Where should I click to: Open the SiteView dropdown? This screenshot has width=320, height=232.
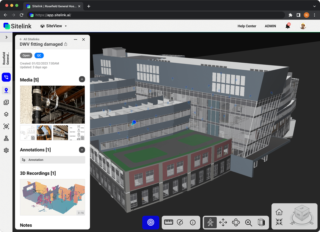pyautogui.click(x=53, y=26)
